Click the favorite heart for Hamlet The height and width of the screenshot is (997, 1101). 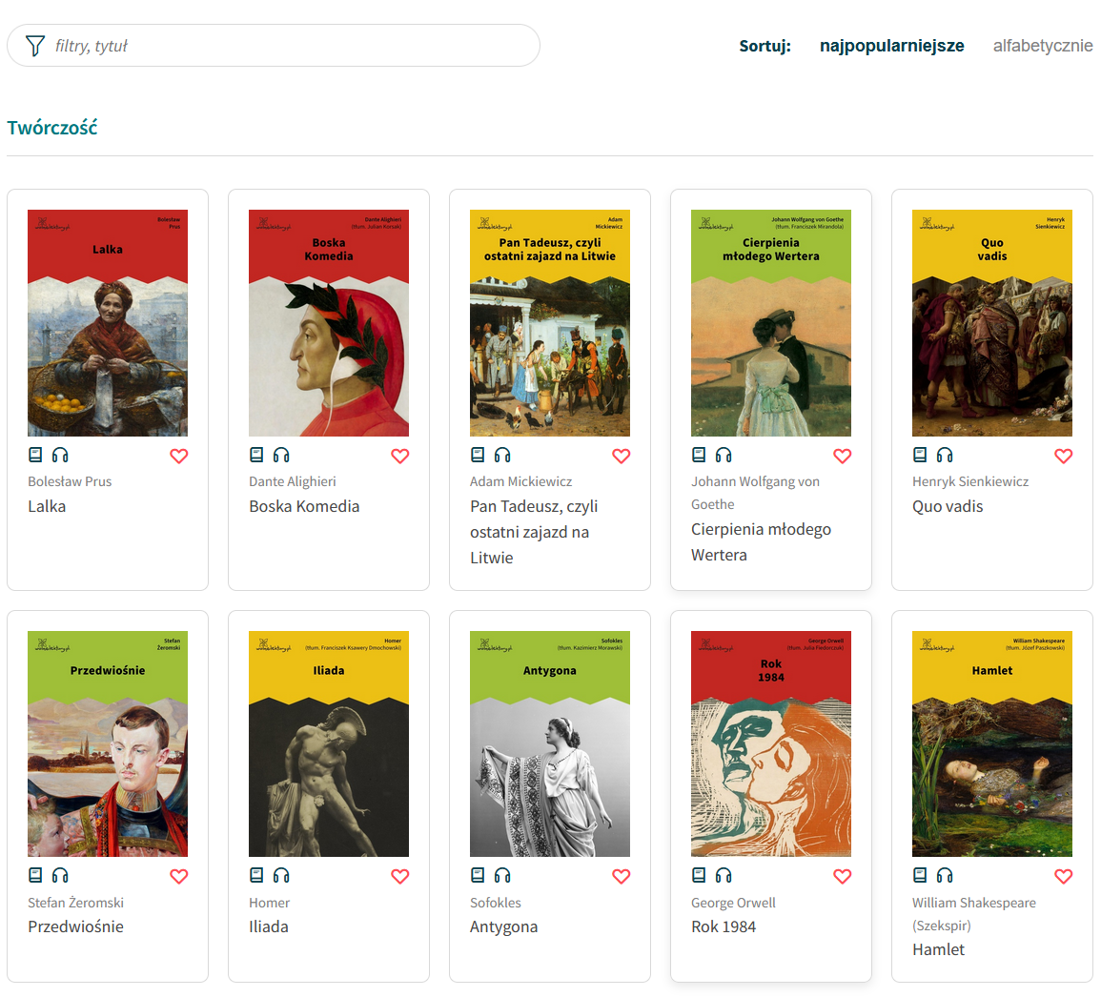(1064, 876)
